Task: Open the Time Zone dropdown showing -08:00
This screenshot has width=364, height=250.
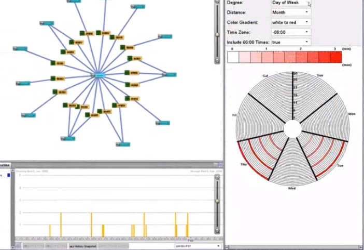Action: click(x=291, y=32)
